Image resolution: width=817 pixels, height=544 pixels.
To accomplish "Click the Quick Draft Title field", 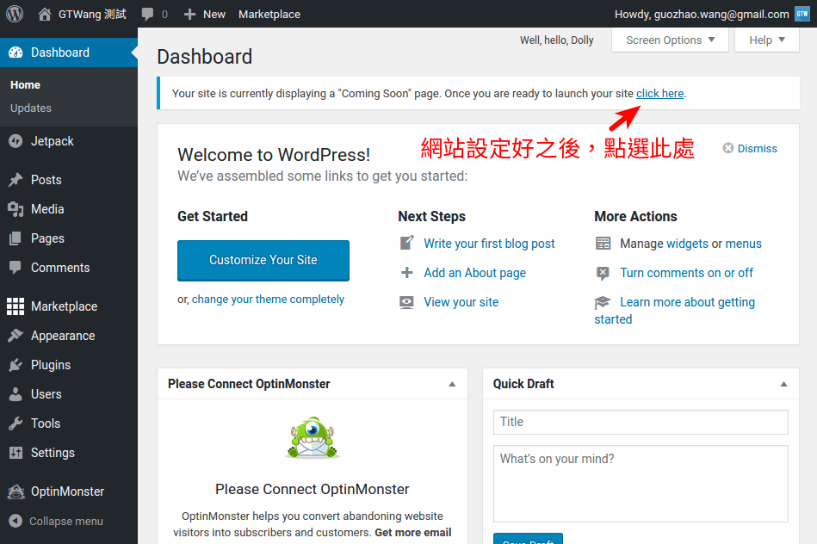I will 640,422.
